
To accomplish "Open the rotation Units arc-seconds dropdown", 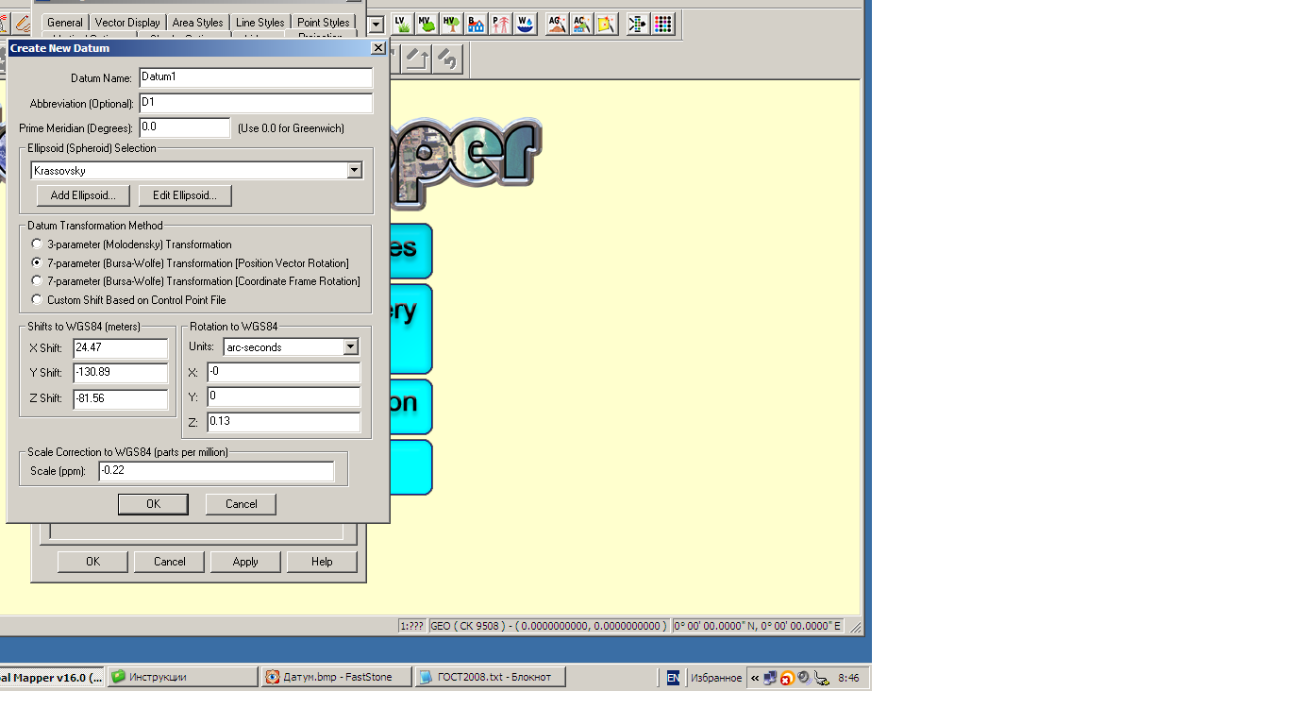I will 351,346.
